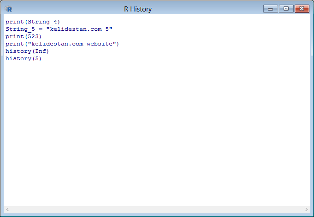Image resolution: width=314 pixels, height=217 pixels.
Task: Click the right arrow of horizontal scrollbar
Action: pos(306,209)
